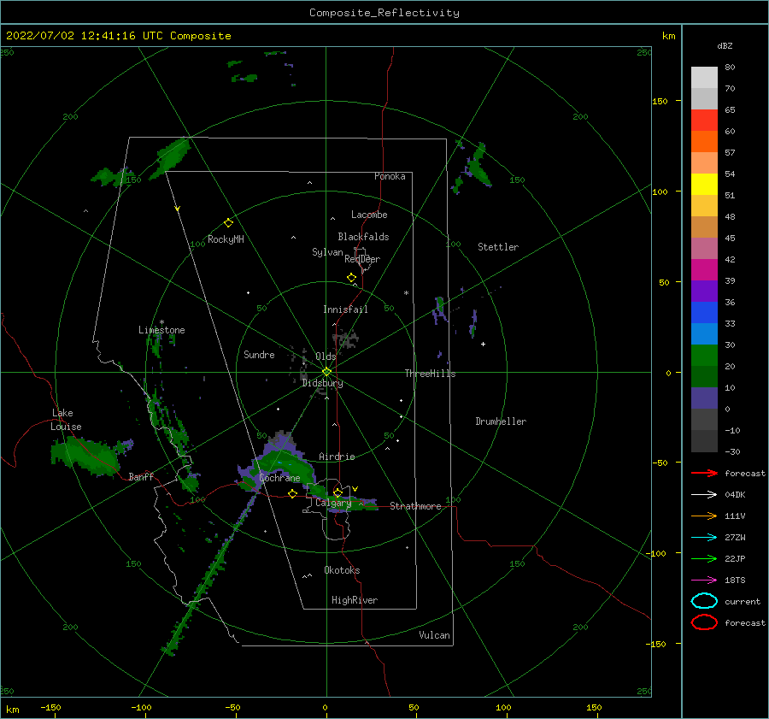The width and height of the screenshot is (769, 719).
Task: Click the magenta 18TS arrow legend icon
Action: [704, 581]
